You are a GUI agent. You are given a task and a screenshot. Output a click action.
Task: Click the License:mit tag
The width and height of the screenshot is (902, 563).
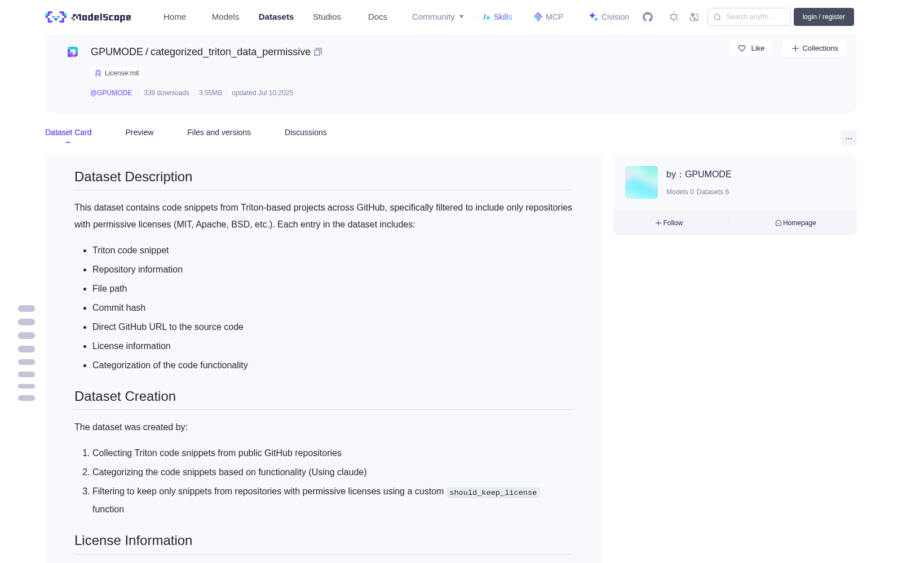tap(117, 73)
